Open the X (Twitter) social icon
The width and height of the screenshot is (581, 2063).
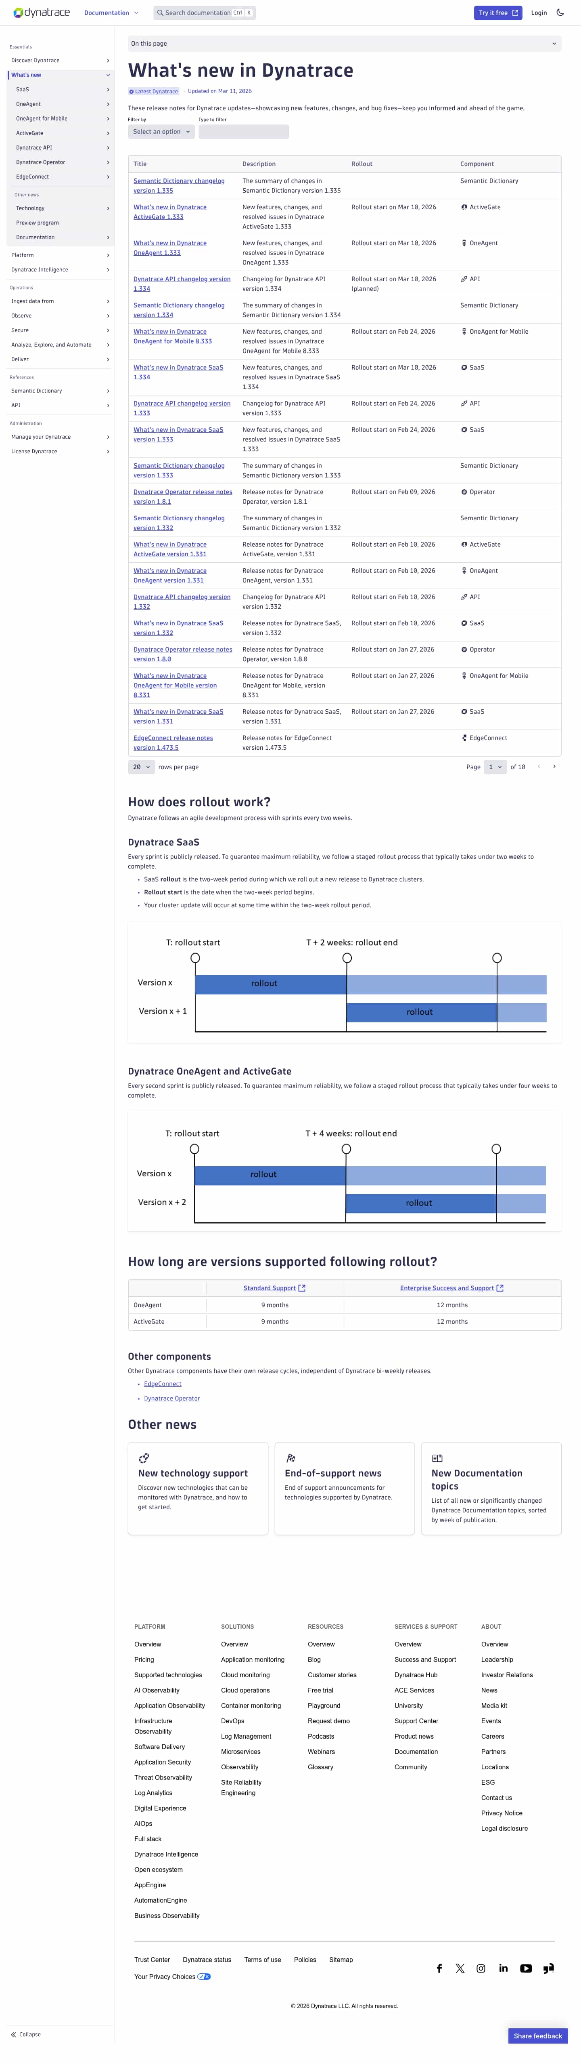coord(460,1968)
